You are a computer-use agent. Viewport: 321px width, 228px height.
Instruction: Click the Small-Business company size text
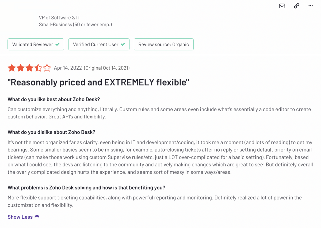coord(75,25)
